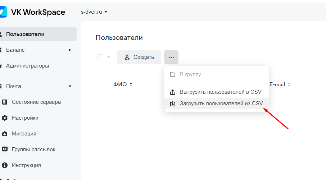326x180 pixels.
Task: Open Администраторы in the sidebar
Action: click(27, 66)
